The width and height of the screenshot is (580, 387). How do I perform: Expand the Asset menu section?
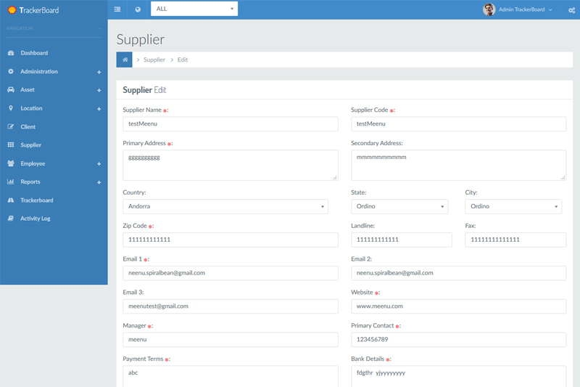[x=99, y=90]
